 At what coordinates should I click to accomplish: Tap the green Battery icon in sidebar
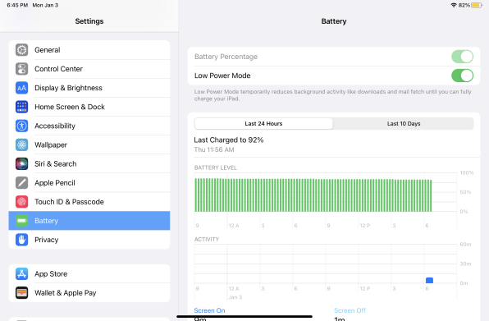(22, 221)
